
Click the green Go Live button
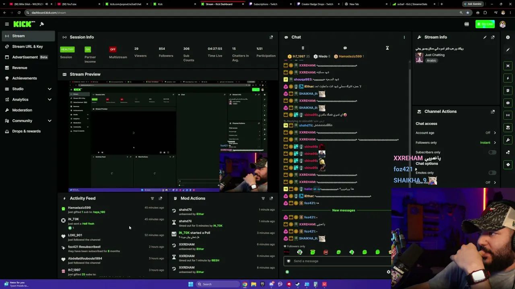(x=485, y=24)
